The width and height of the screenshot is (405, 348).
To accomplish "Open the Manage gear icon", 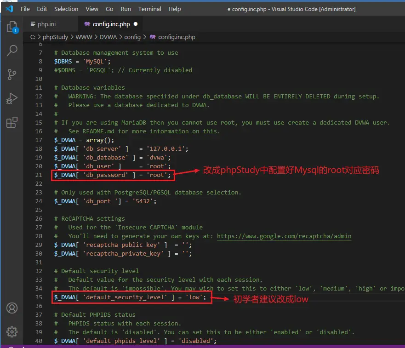I will pos(12,332).
